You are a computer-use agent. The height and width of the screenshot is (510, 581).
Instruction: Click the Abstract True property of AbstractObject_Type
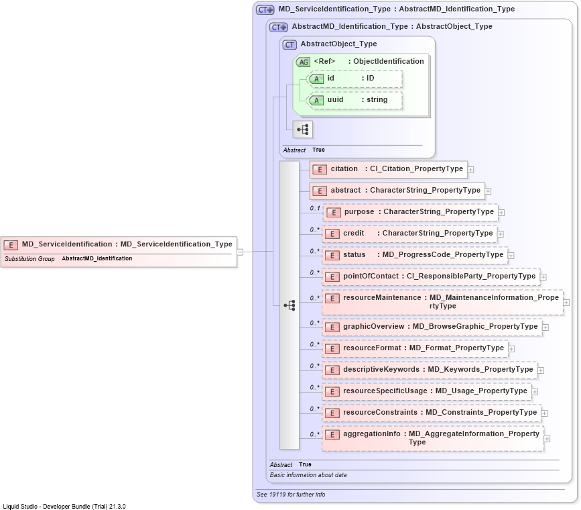point(304,150)
